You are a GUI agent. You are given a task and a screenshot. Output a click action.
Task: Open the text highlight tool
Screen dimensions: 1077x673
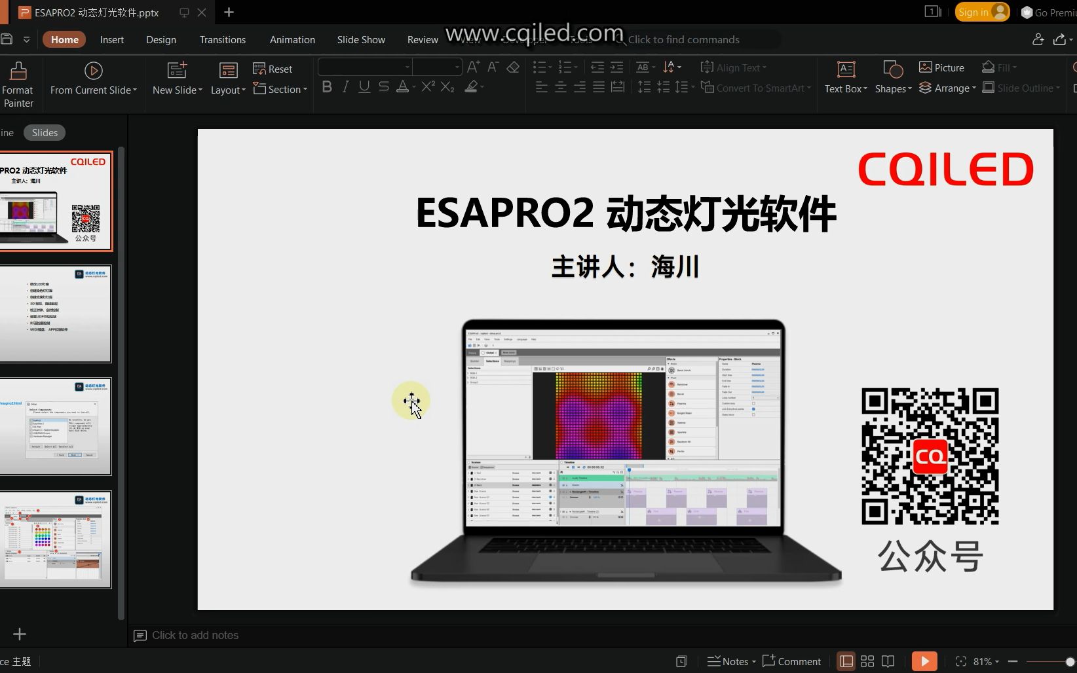tap(471, 87)
